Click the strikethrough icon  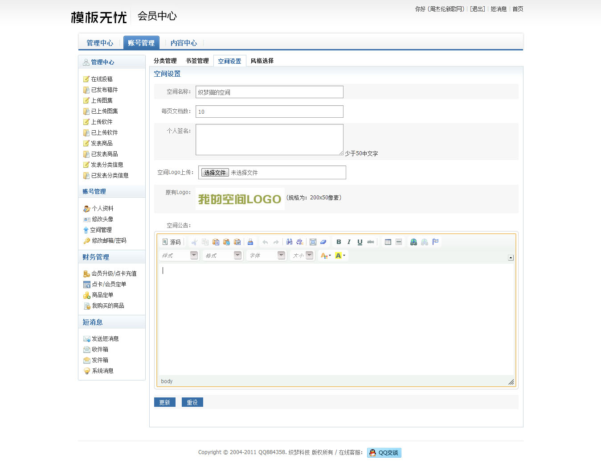point(370,242)
